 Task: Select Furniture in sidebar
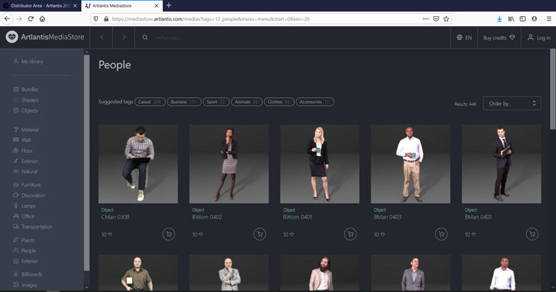[26, 185]
